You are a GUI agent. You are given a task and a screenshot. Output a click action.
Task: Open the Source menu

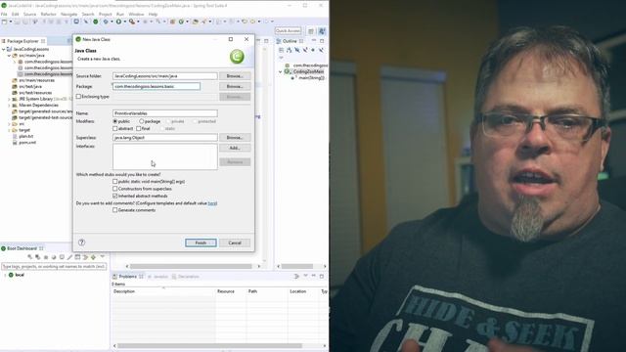(29, 14)
